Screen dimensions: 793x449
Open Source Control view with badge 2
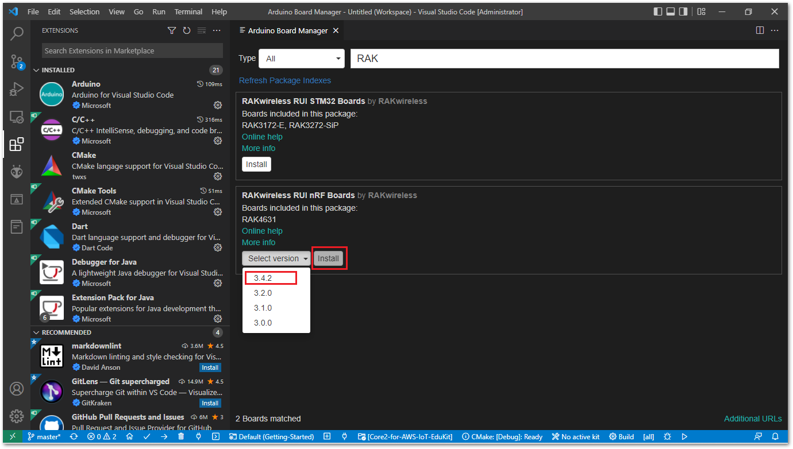pyautogui.click(x=17, y=61)
